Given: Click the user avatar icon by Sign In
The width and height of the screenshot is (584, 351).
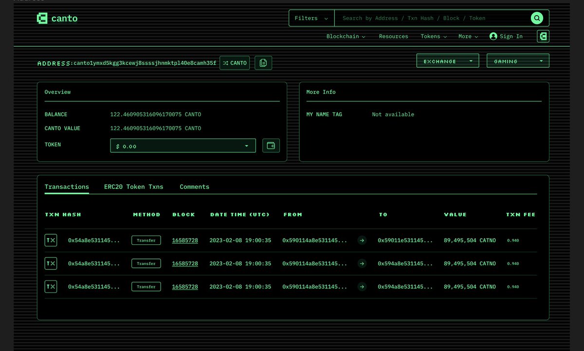Looking at the screenshot, I should click(493, 36).
